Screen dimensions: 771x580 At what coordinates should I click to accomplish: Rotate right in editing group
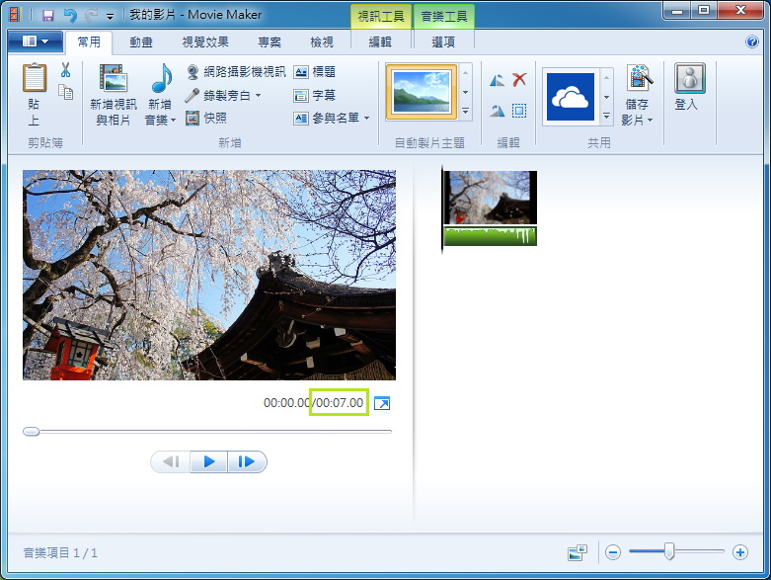[498, 111]
